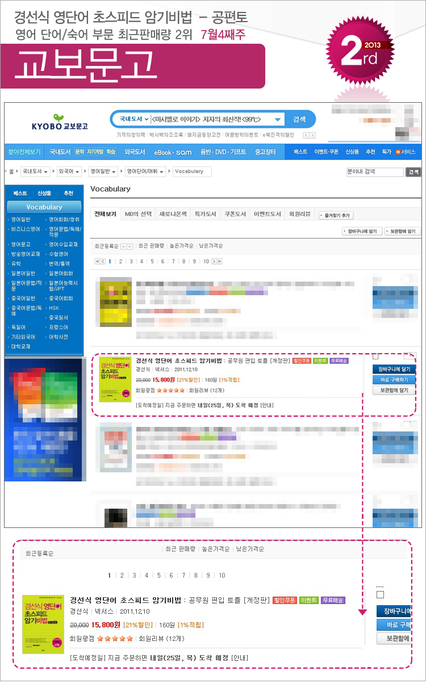
Task: Click the top 보관함에 담기 small button
Action: (402, 232)
